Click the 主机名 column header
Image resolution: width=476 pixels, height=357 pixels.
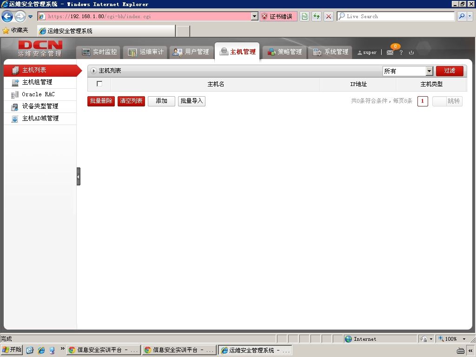pyautogui.click(x=216, y=84)
